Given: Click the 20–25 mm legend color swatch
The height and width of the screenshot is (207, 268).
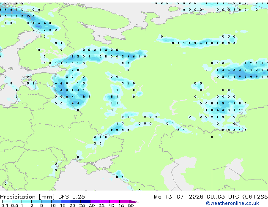Looking at the screenshot, I should click(75, 202).
